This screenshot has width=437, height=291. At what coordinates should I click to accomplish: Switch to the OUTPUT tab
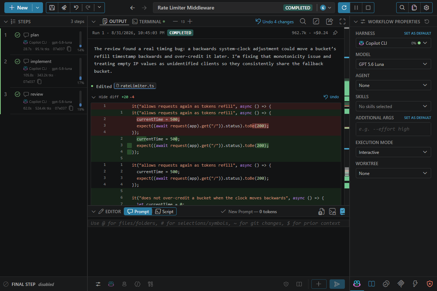pos(114,21)
